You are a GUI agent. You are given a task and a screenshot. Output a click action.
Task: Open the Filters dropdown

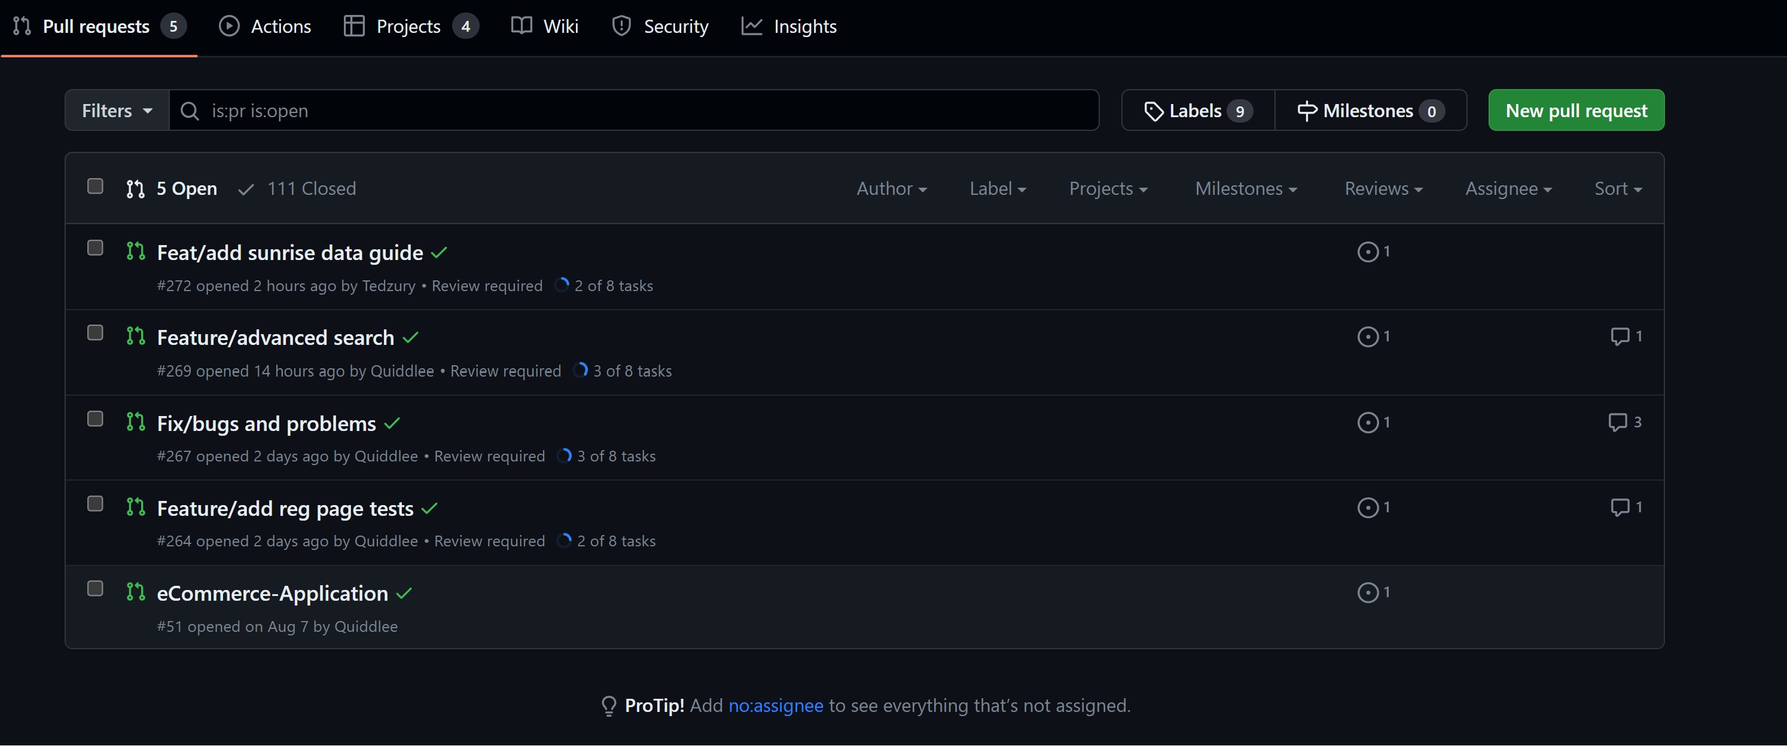[x=117, y=110]
